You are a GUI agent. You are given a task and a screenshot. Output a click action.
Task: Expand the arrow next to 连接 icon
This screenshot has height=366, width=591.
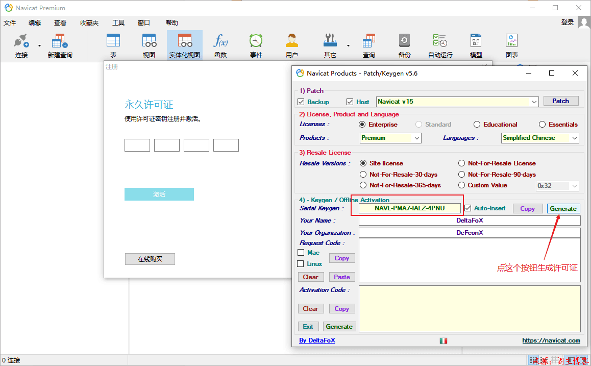coord(39,45)
